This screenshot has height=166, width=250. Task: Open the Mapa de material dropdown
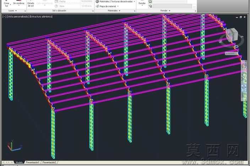118,6
